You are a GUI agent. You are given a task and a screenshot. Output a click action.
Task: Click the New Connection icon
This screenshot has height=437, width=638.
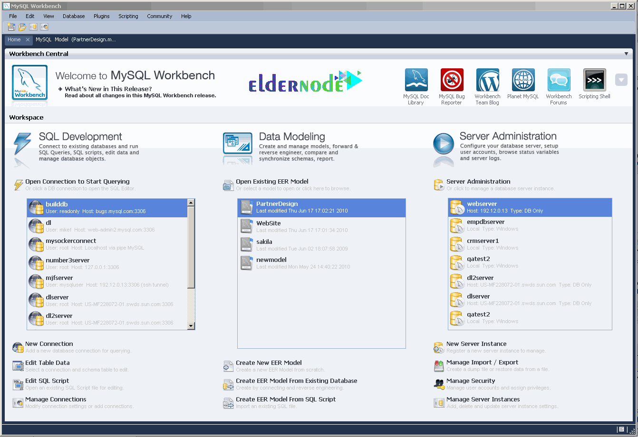tap(17, 347)
